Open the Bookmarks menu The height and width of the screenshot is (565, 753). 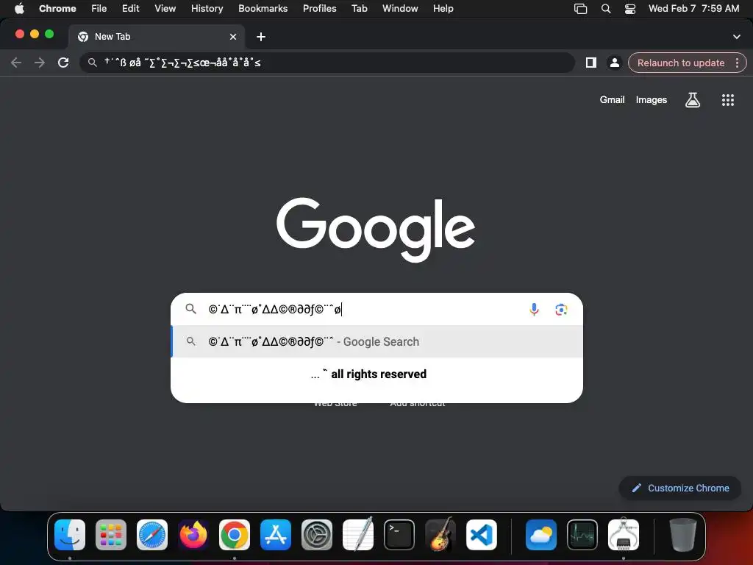(263, 8)
